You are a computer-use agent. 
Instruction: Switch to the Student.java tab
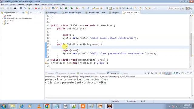coord(52,12)
